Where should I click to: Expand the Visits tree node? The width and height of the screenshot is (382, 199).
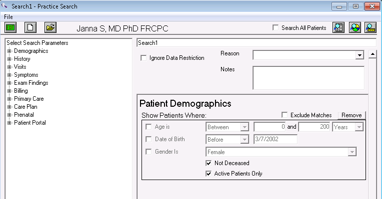pyautogui.click(x=9, y=67)
